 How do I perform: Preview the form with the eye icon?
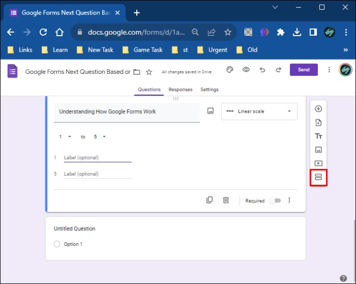pyautogui.click(x=246, y=70)
